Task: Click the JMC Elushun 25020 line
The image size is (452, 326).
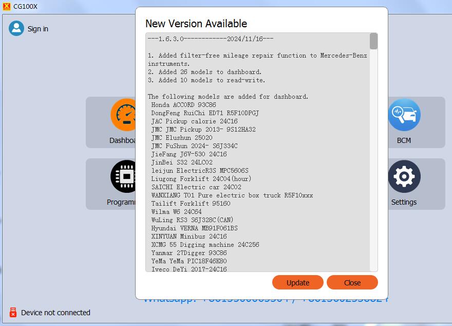Action: tap(182, 138)
